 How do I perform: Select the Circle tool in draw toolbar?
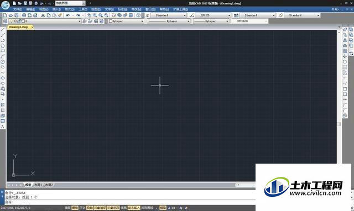point(3,62)
